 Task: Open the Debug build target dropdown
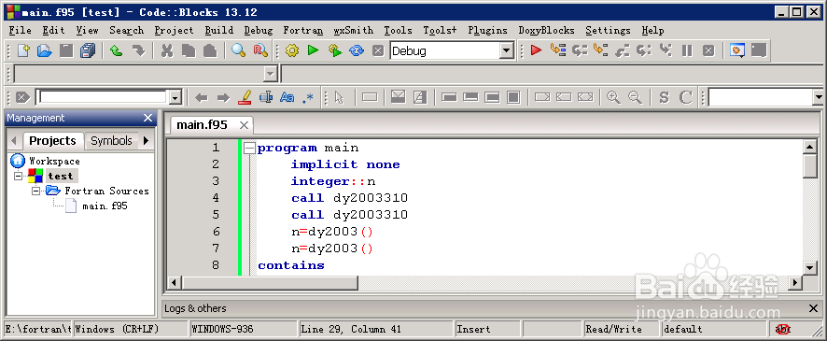tap(506, 51)
